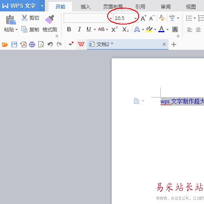Click the paragraph layout icon beside text
Screen dimensions: 204x204
pos(136,101)
